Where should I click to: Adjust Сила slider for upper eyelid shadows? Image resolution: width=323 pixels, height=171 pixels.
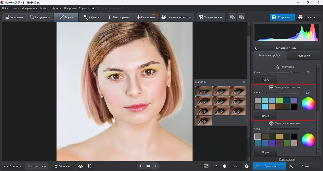[x=283, y=93]
